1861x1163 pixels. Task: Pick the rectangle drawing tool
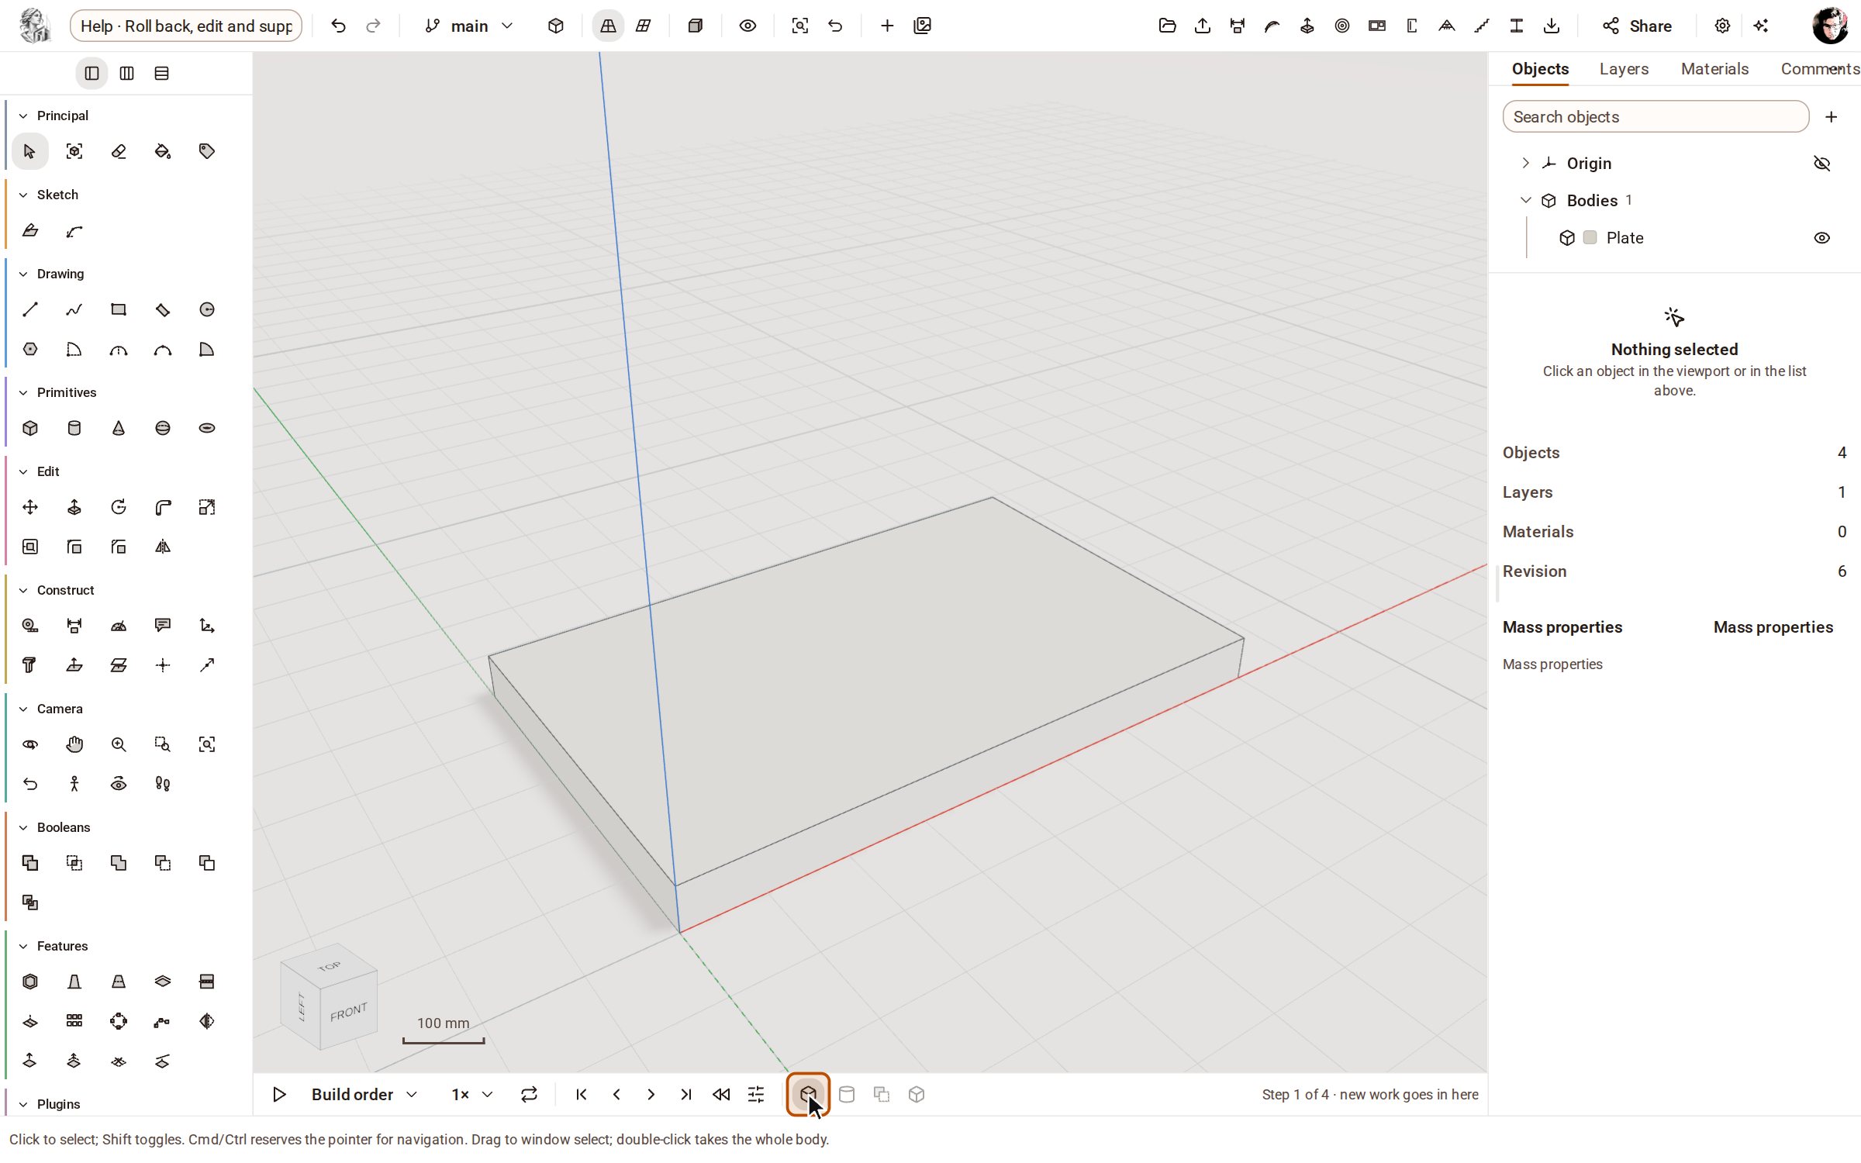tap(119, 309)
